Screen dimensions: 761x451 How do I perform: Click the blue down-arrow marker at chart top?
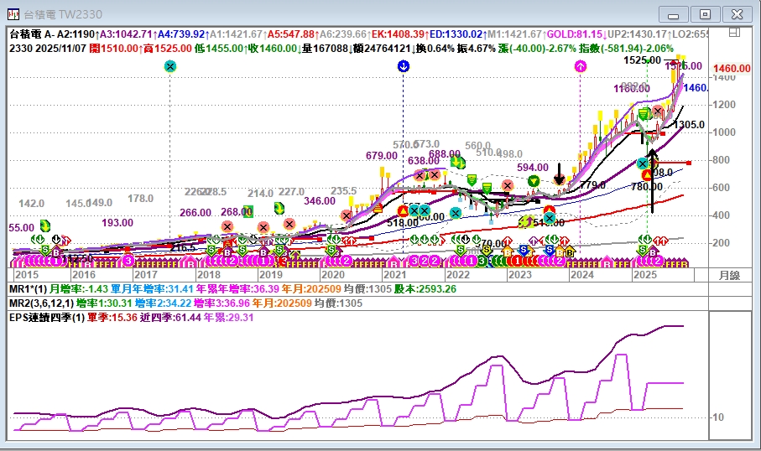tap(404, 66)
